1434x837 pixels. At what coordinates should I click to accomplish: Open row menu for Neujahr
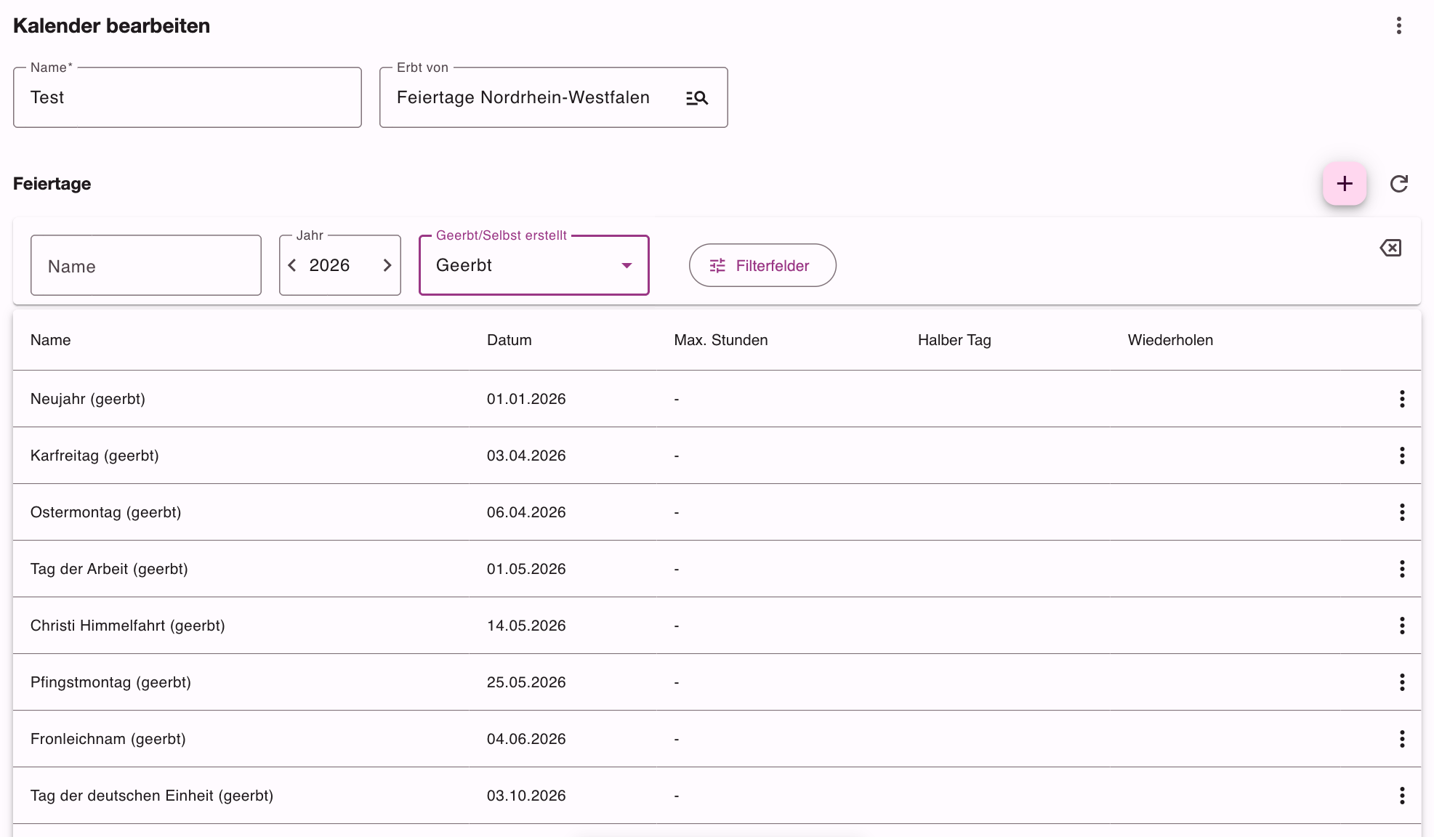tap(1402, 399)
